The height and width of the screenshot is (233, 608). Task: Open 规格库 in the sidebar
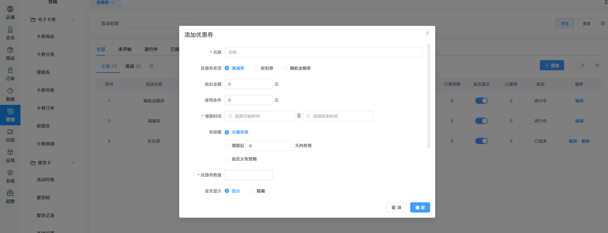43,72
